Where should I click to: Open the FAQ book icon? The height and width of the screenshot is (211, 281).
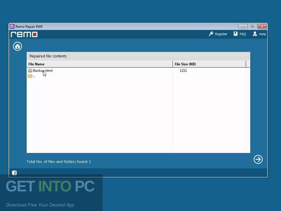click(x=235, y=34)
